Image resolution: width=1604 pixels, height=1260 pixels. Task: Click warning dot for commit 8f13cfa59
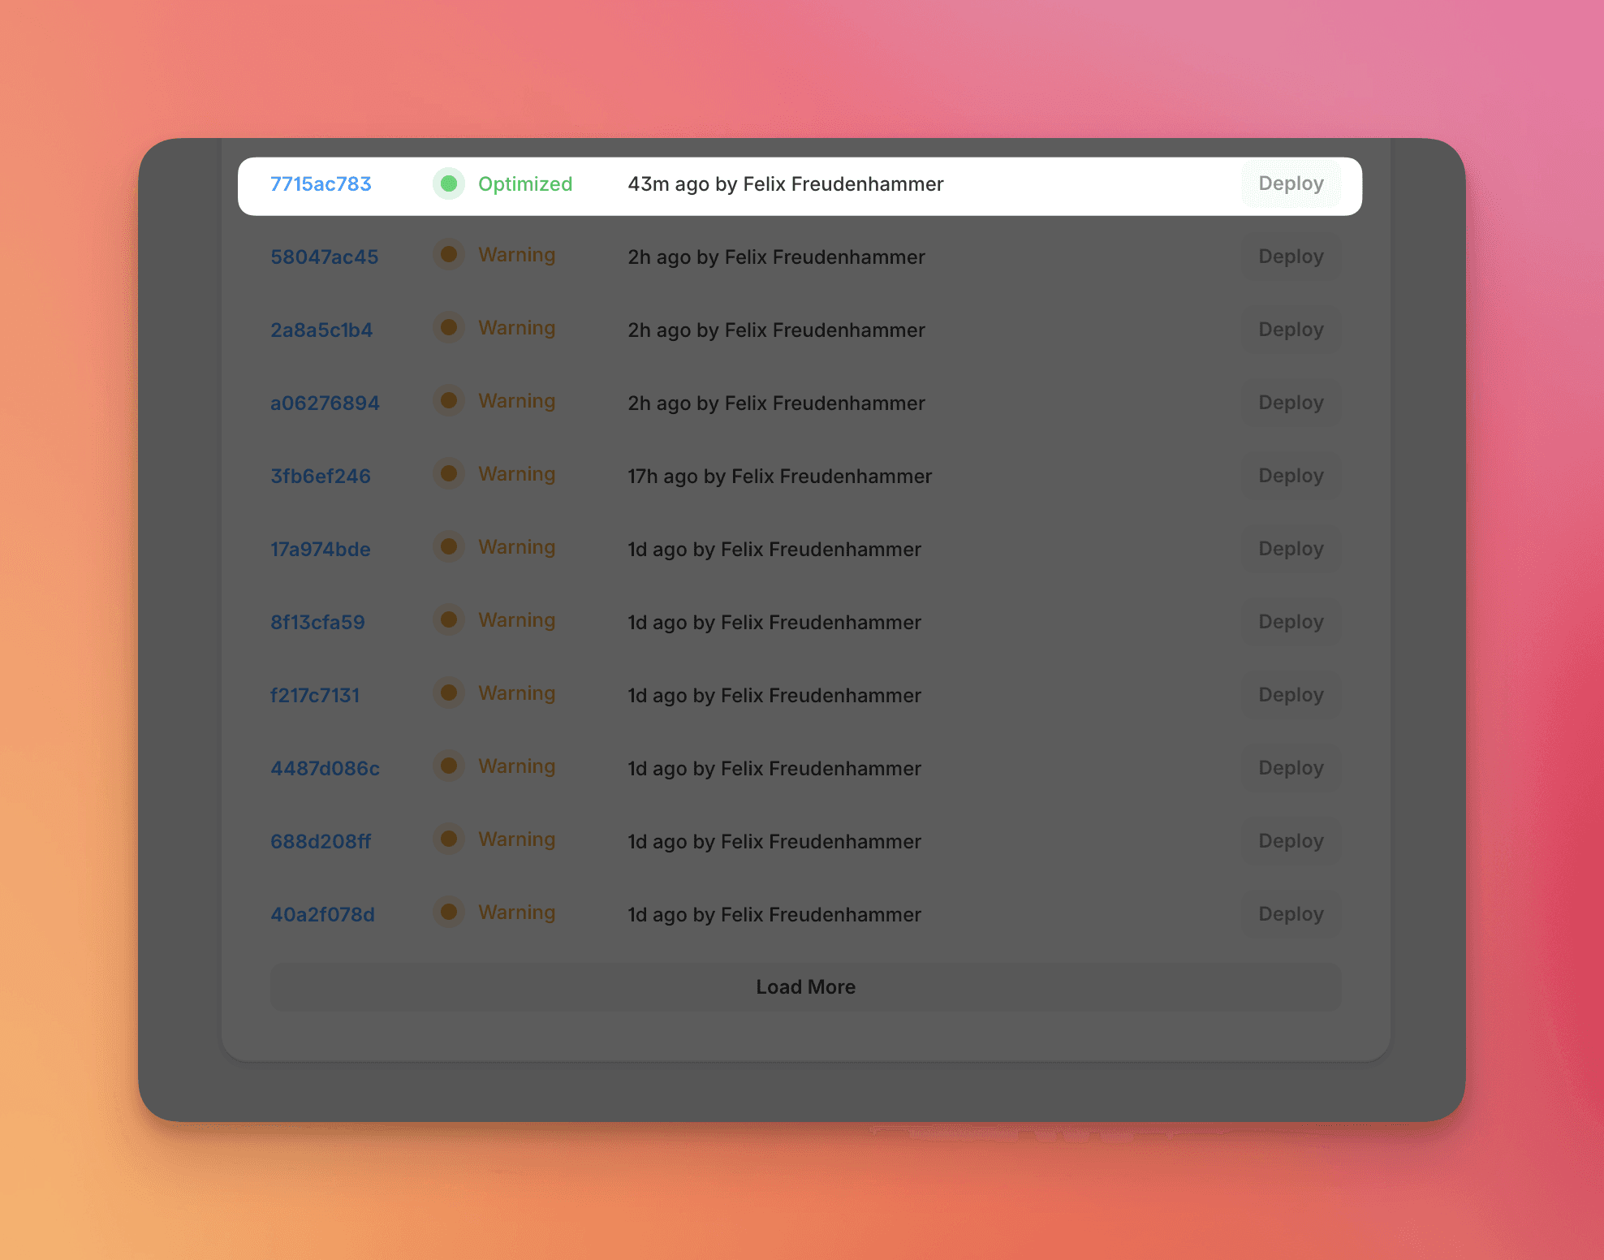448,620
